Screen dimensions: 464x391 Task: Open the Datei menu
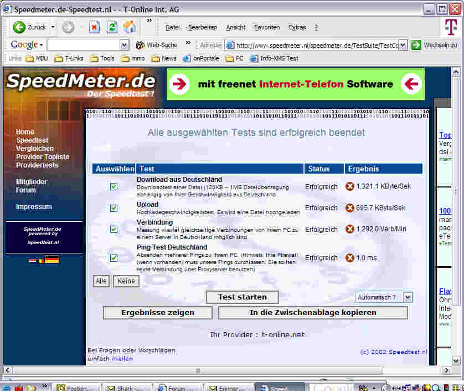[x=173, y=28]
